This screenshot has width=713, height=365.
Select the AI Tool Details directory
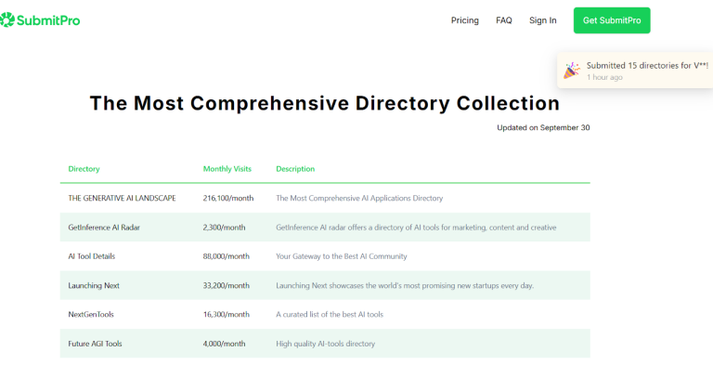91,256
